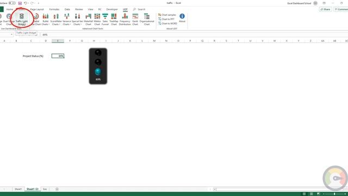348x196 pixels.
Task: Expand the Name Box dropdown arrow
Action: point(11,35)
